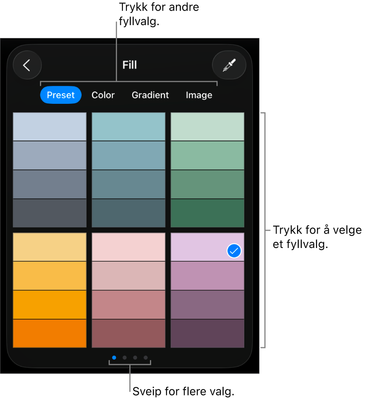Image resolution: width=365 pixels, height=400 pixels.
Task: Choose the darkest maroon-rose swatch
Action: pos(129,333)
